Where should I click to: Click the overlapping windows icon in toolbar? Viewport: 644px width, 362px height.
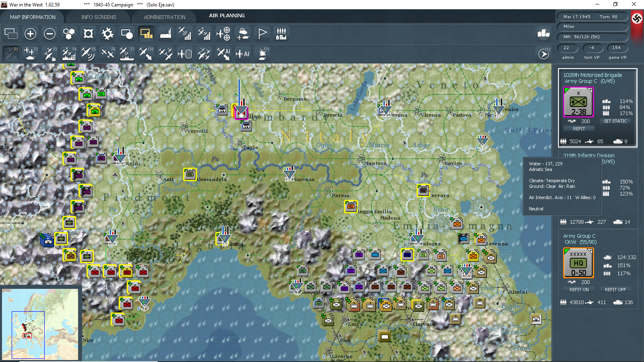(x=11, y=34)
